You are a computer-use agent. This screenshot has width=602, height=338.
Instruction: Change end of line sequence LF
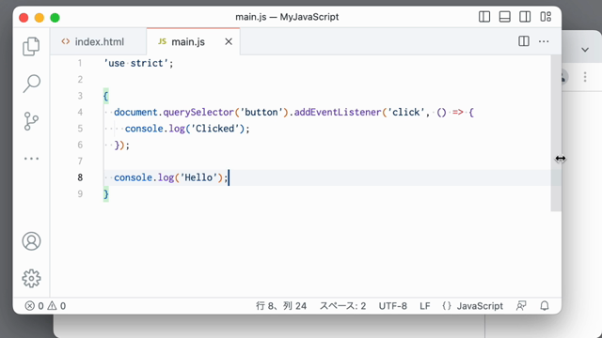424,306
